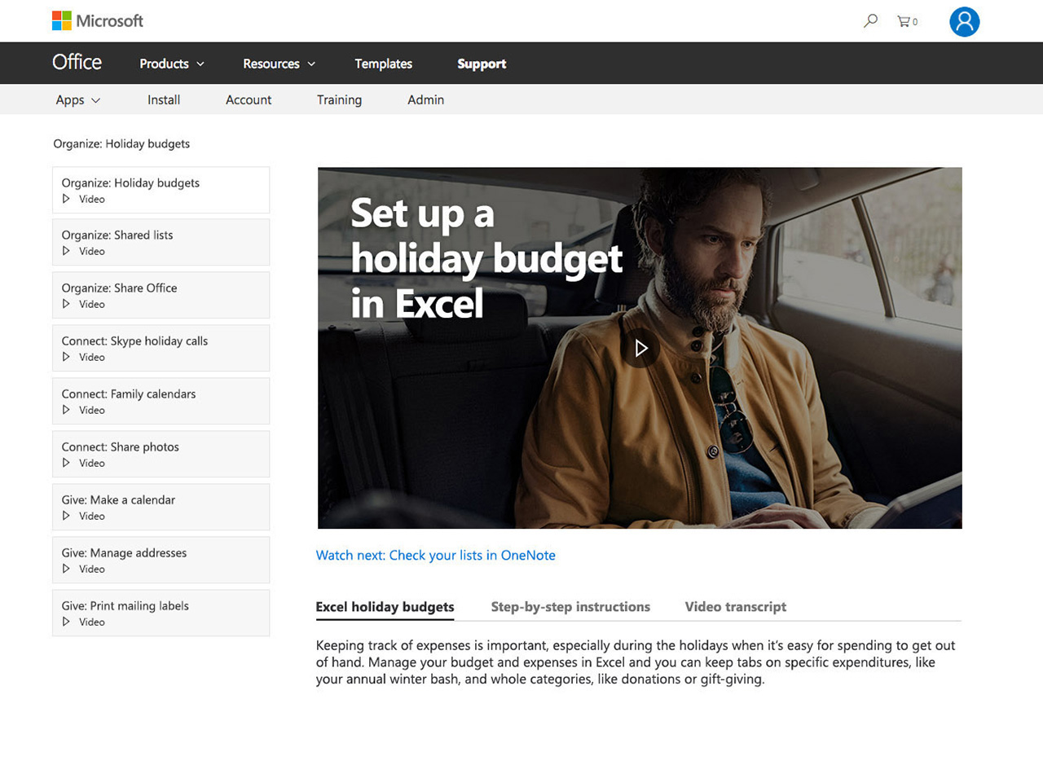Click play icon under Give: Print mailing labels
This screenshot has width=1043, height=774.
[67, 622]
